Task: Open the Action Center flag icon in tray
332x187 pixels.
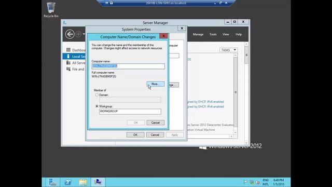Action: (245, 182)
